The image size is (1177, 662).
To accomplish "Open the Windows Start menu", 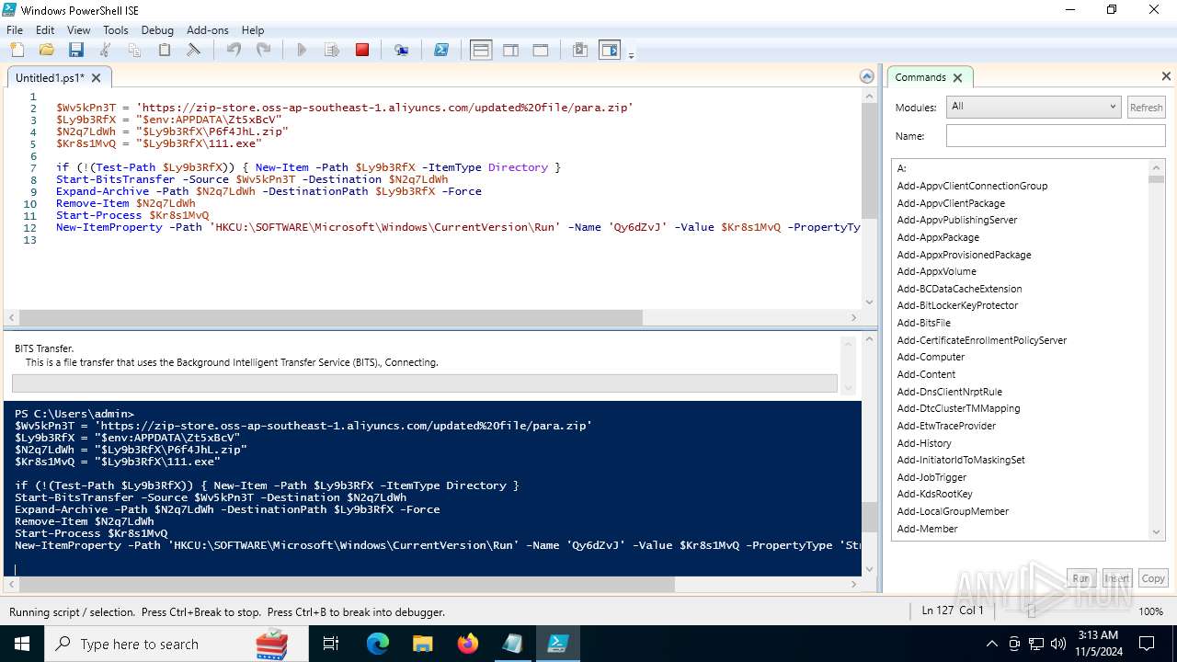I will [22, 644].
